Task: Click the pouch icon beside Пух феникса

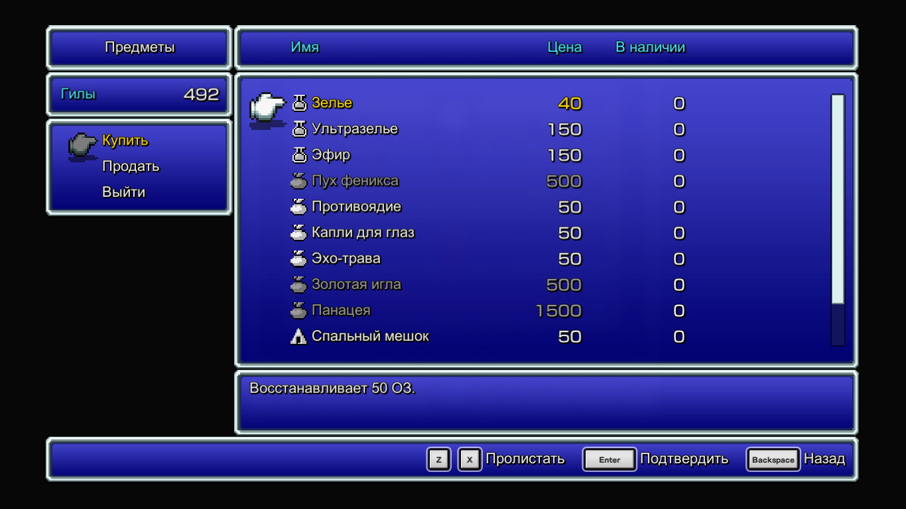Action: [x=299, y=180]
